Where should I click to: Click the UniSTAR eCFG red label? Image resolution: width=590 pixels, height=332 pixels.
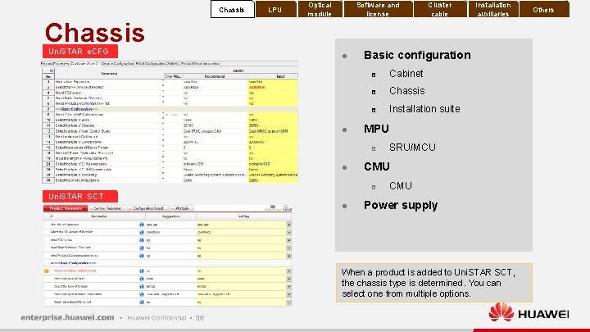tap(79, 51)
